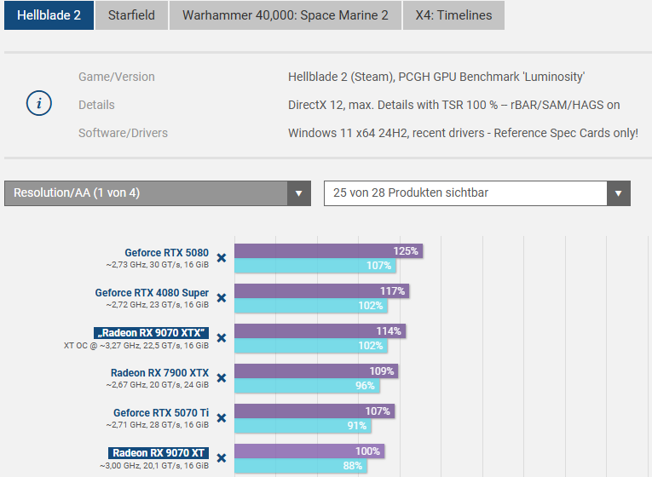The image size is (652, 477).
Task: Click the cyan 96% bar for RX 7900 XTX
Action: click(x=307, y=386)
